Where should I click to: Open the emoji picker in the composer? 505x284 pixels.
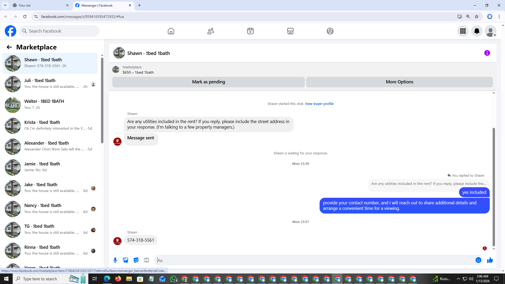[x=478, y=260]
